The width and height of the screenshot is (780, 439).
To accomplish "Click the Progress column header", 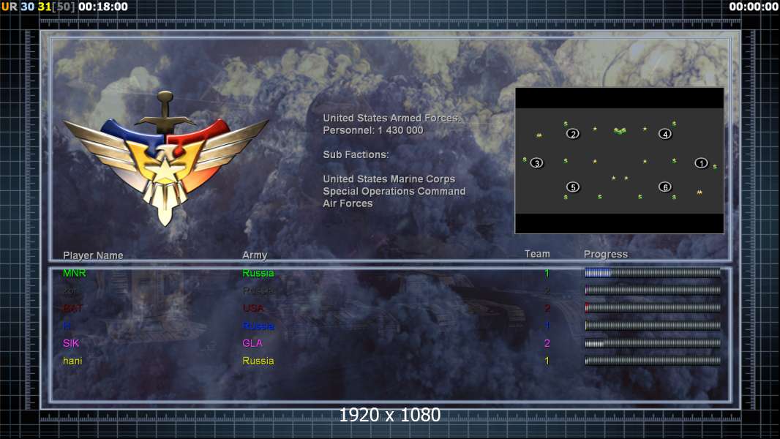I will 606,254.
